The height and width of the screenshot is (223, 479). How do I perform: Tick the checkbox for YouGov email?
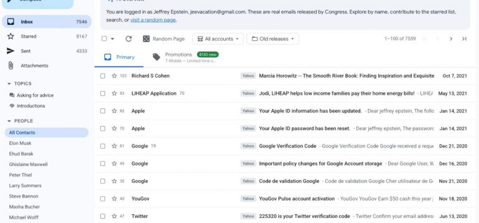[x=103, y=199]
